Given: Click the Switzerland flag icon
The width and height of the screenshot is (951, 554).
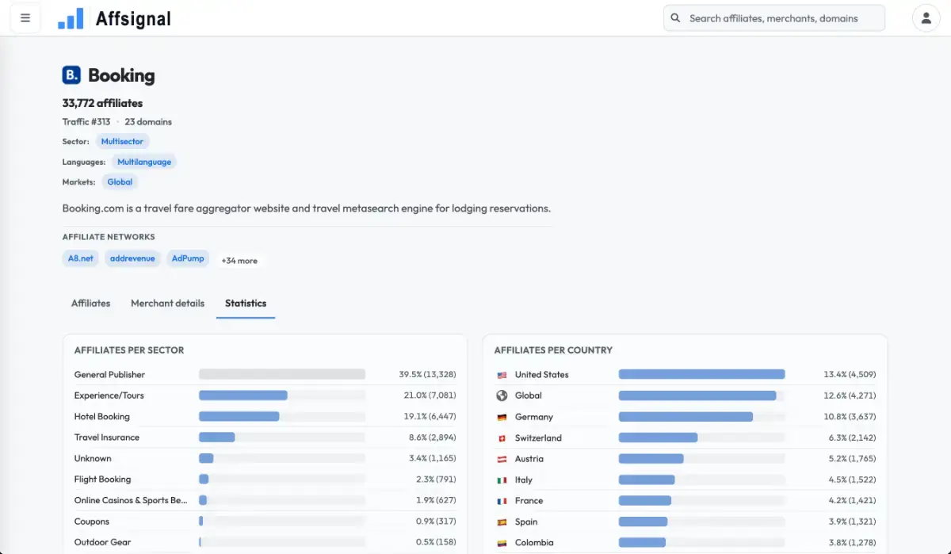Looking at the screenshot, I should point(502,437).
